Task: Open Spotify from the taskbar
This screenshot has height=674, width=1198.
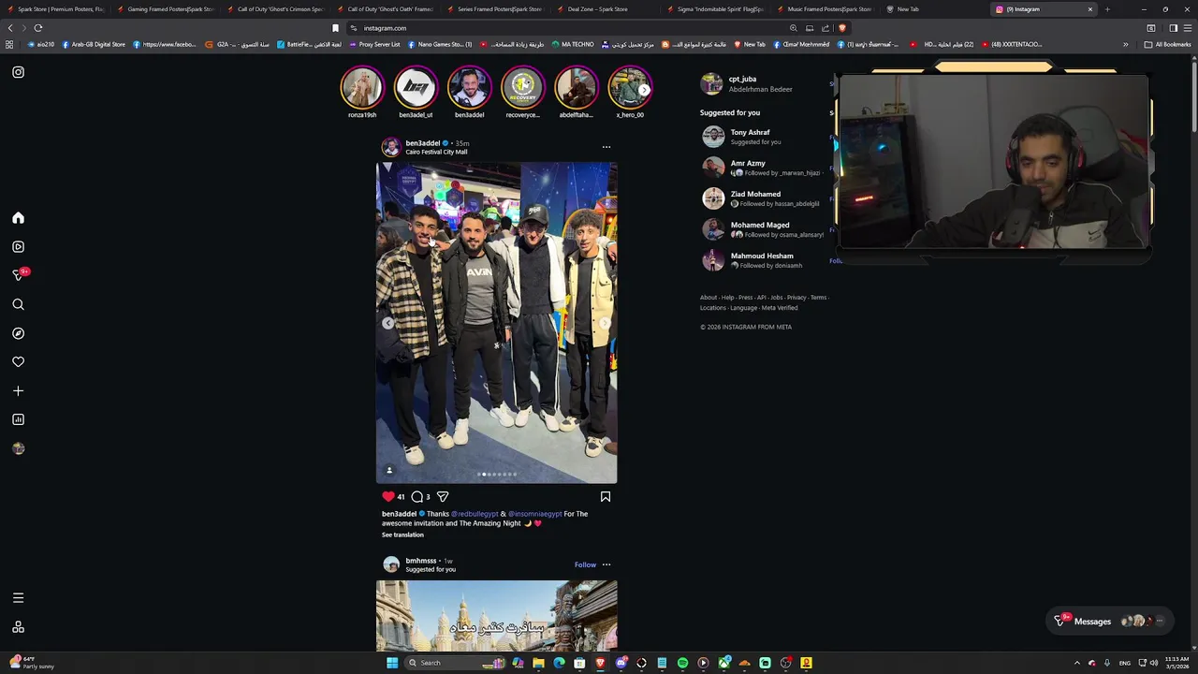Action: click(682, 663)
